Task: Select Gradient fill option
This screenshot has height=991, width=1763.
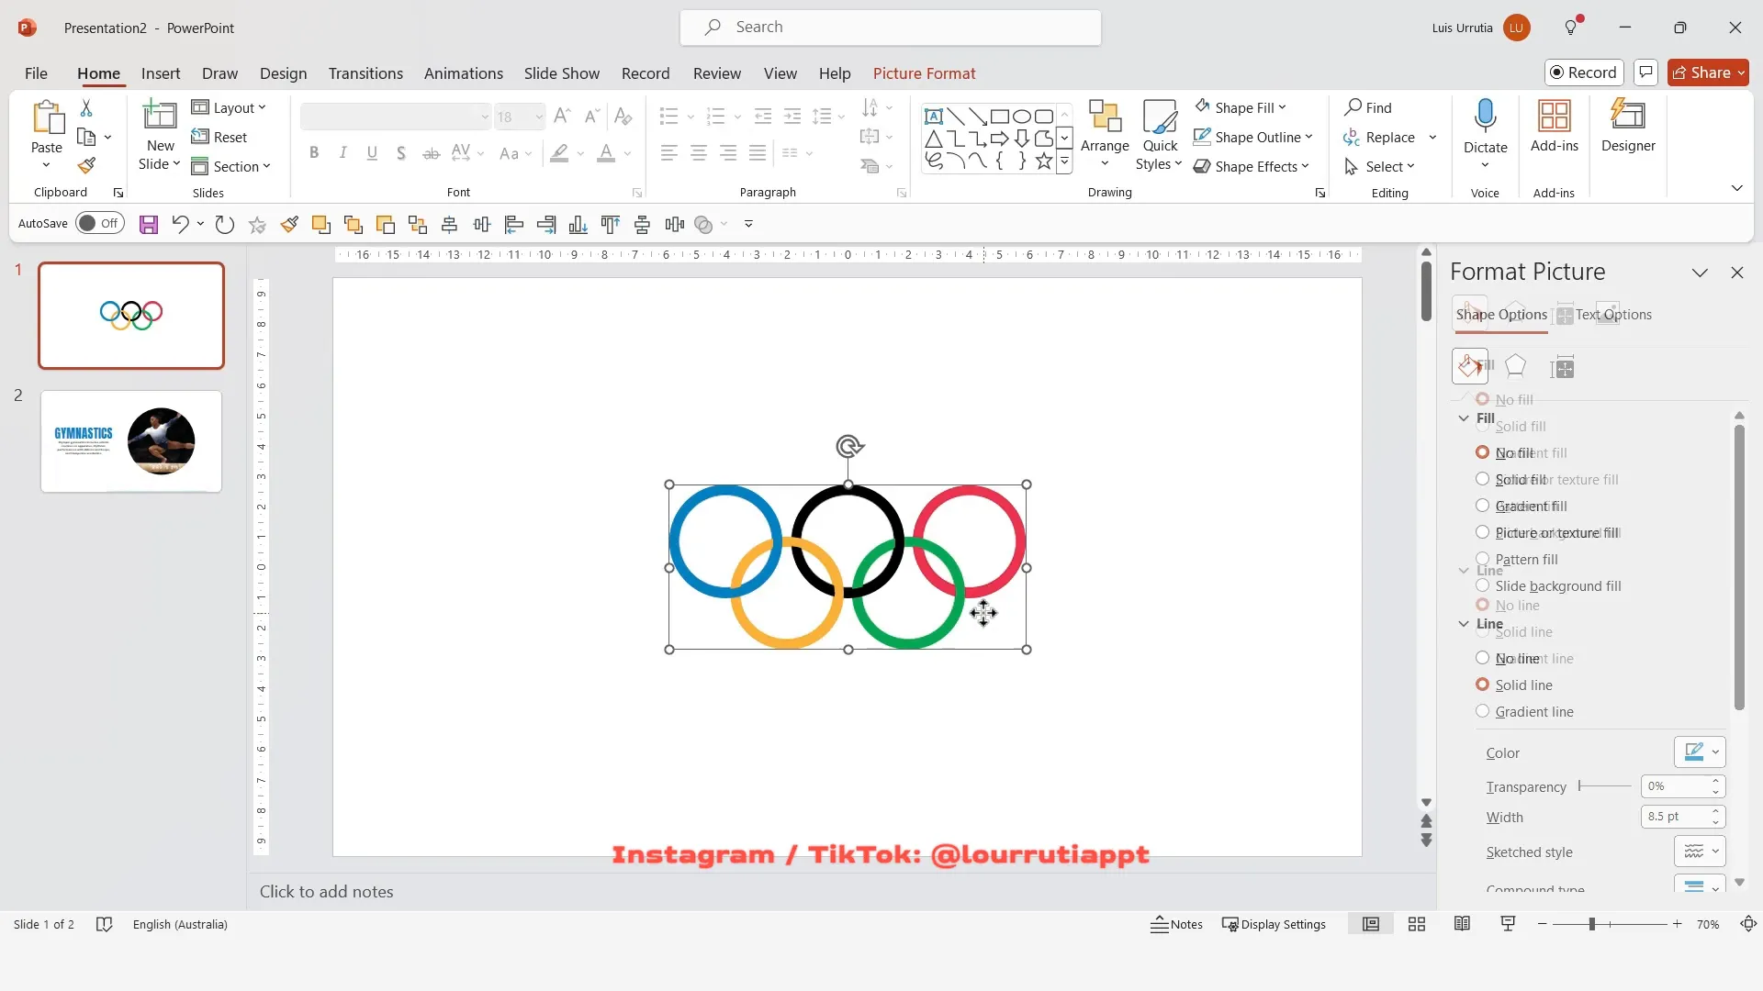Action: tap(1524, 506)
